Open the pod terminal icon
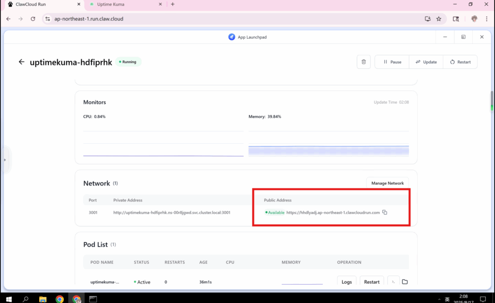 (393, 282)
